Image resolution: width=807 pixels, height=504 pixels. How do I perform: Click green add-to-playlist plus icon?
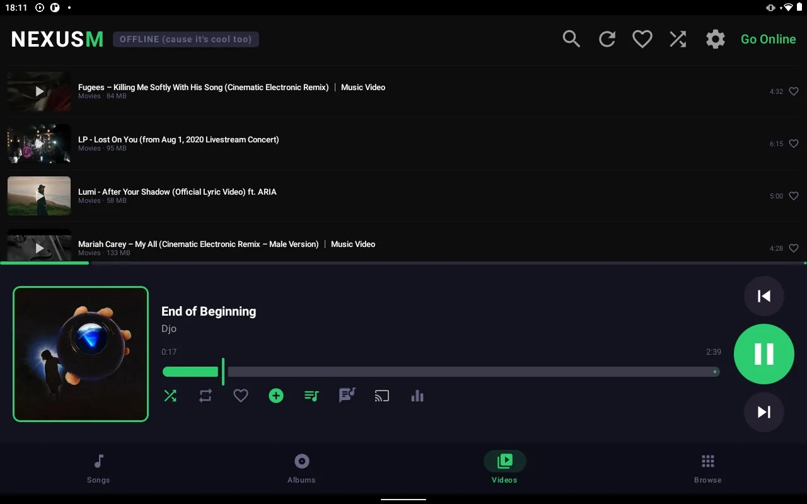tap(276, 396)
